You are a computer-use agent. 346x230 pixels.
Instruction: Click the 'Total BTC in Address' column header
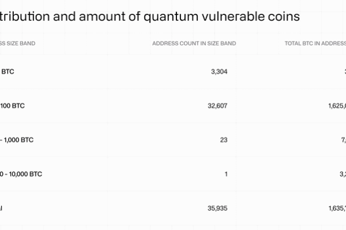[315, 44]
